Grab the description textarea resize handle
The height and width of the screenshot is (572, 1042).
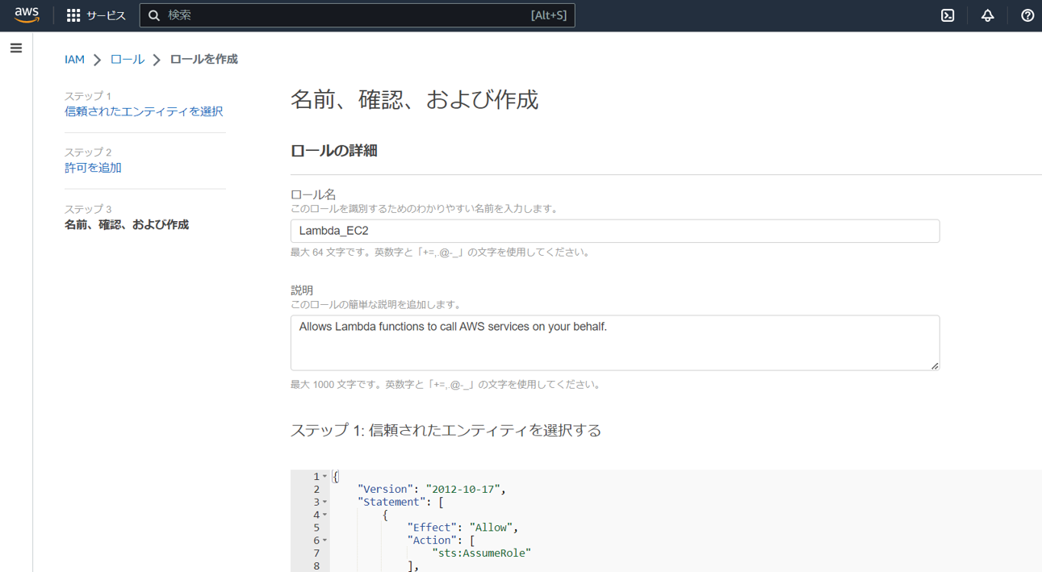(x=935, y=366)
